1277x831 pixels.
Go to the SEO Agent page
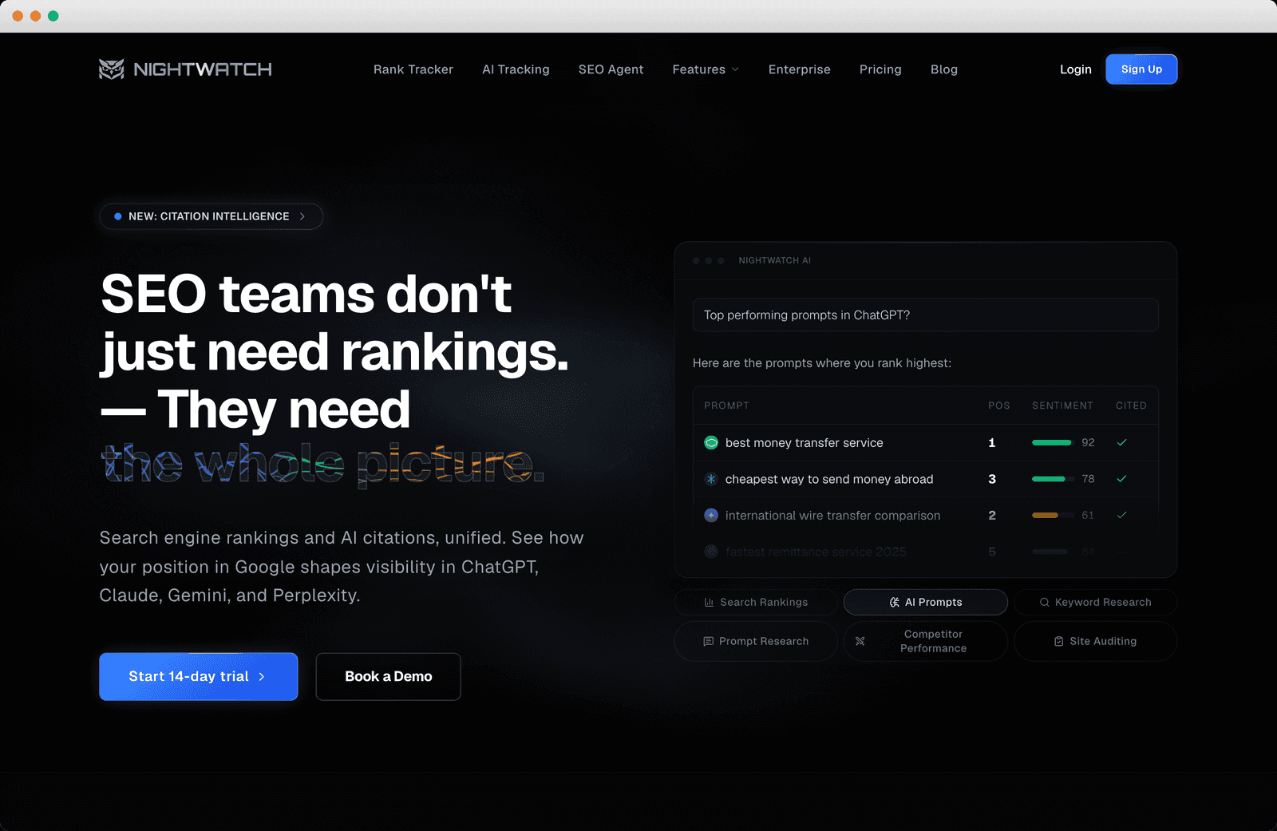pyautogui.click(x=611, y=69)
